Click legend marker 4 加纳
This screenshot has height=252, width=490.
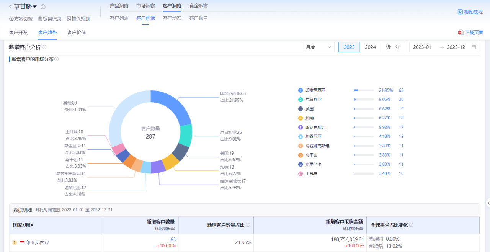pos(301,118)
